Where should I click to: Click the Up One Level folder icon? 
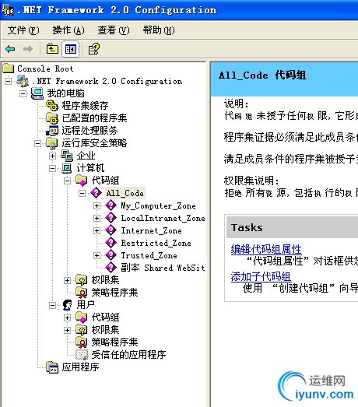(x=52, y=49)
